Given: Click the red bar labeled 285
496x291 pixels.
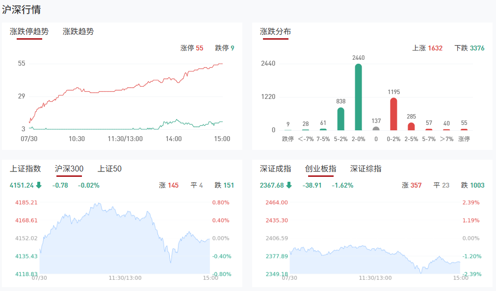Looking at the screenshot, I should click(411, 126).
